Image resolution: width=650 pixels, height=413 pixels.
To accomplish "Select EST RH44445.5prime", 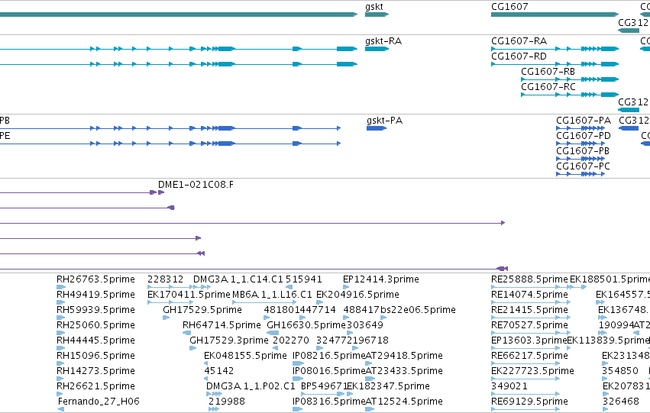I will pyautogui.click(x=95, y=340).
